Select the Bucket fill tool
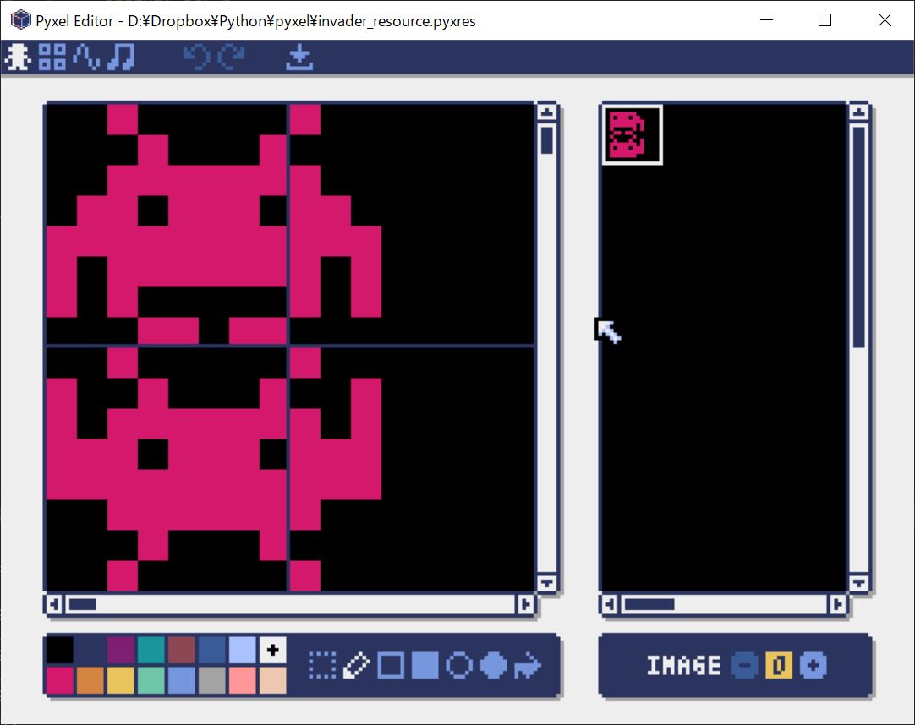 [528, 666]
